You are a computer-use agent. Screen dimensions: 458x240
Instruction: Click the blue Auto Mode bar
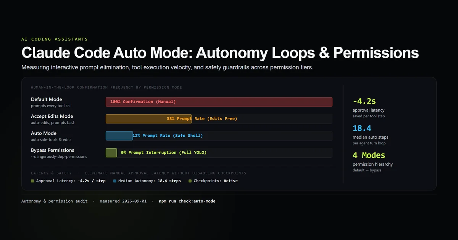(x=119, y=136)
